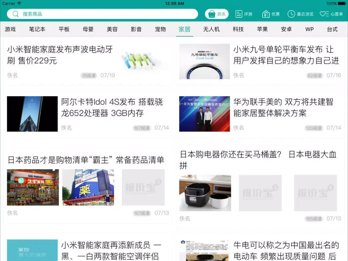
Task: Open article 小米九号单轮平衡车发布
Action: point(286,55)
